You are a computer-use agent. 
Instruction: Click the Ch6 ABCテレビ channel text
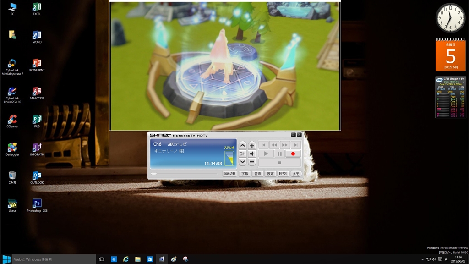coord(170,144)
